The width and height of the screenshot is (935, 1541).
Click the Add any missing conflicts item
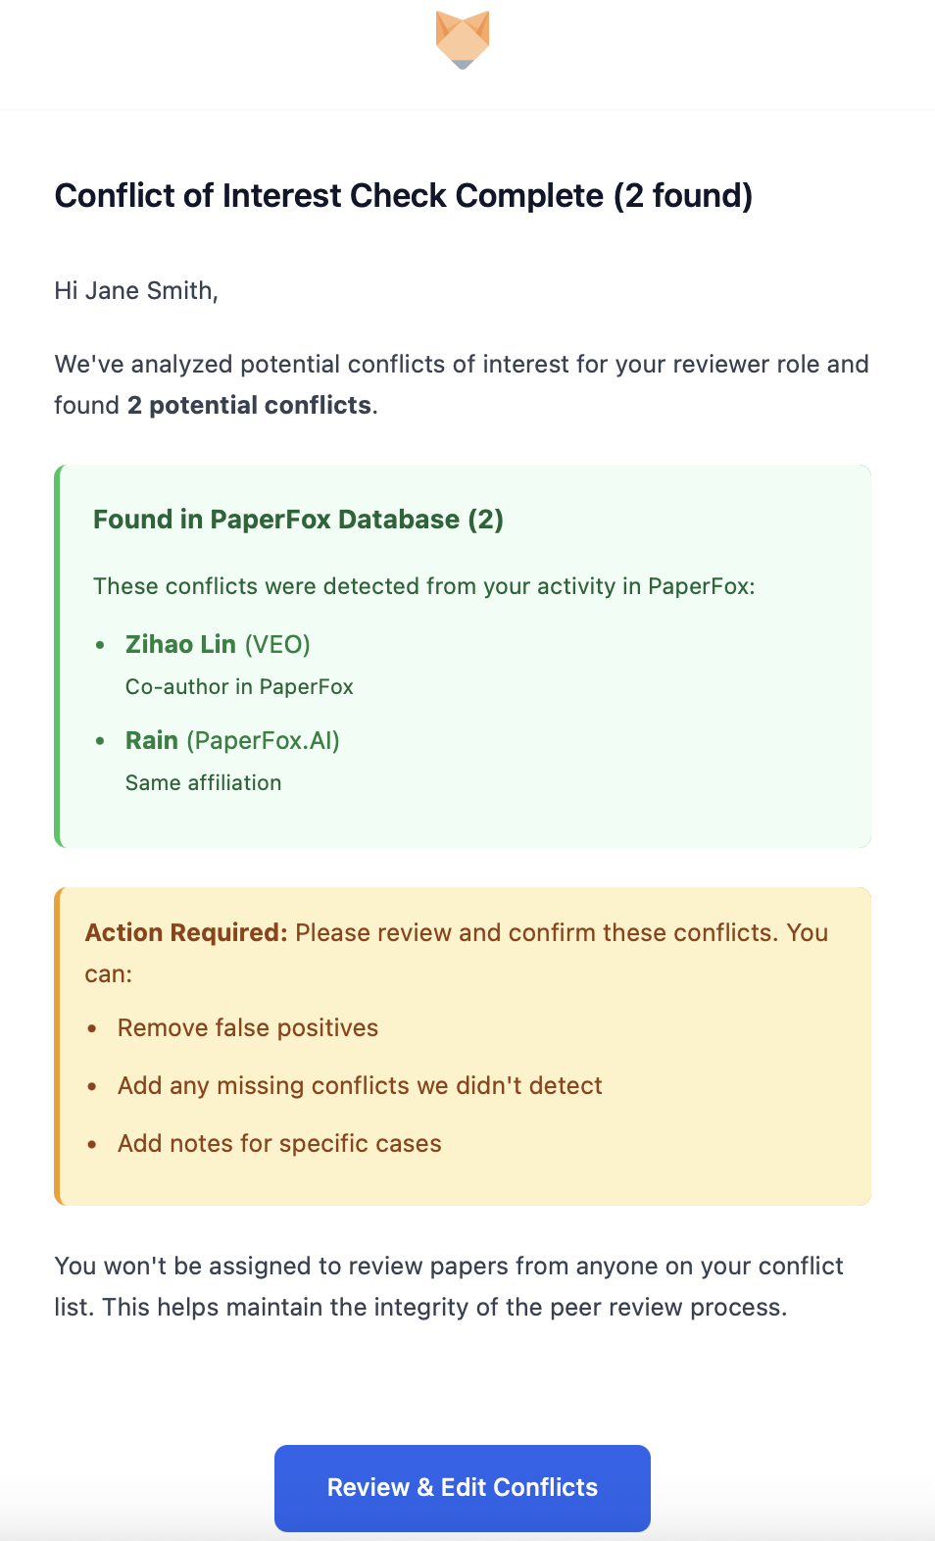coord(360,1085)
